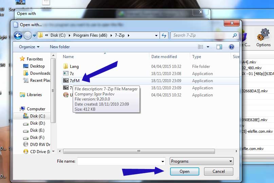Select Disk (C:) in navigation pane
The height and width of the screenshot is (183, 274).
tap(37, 116)
